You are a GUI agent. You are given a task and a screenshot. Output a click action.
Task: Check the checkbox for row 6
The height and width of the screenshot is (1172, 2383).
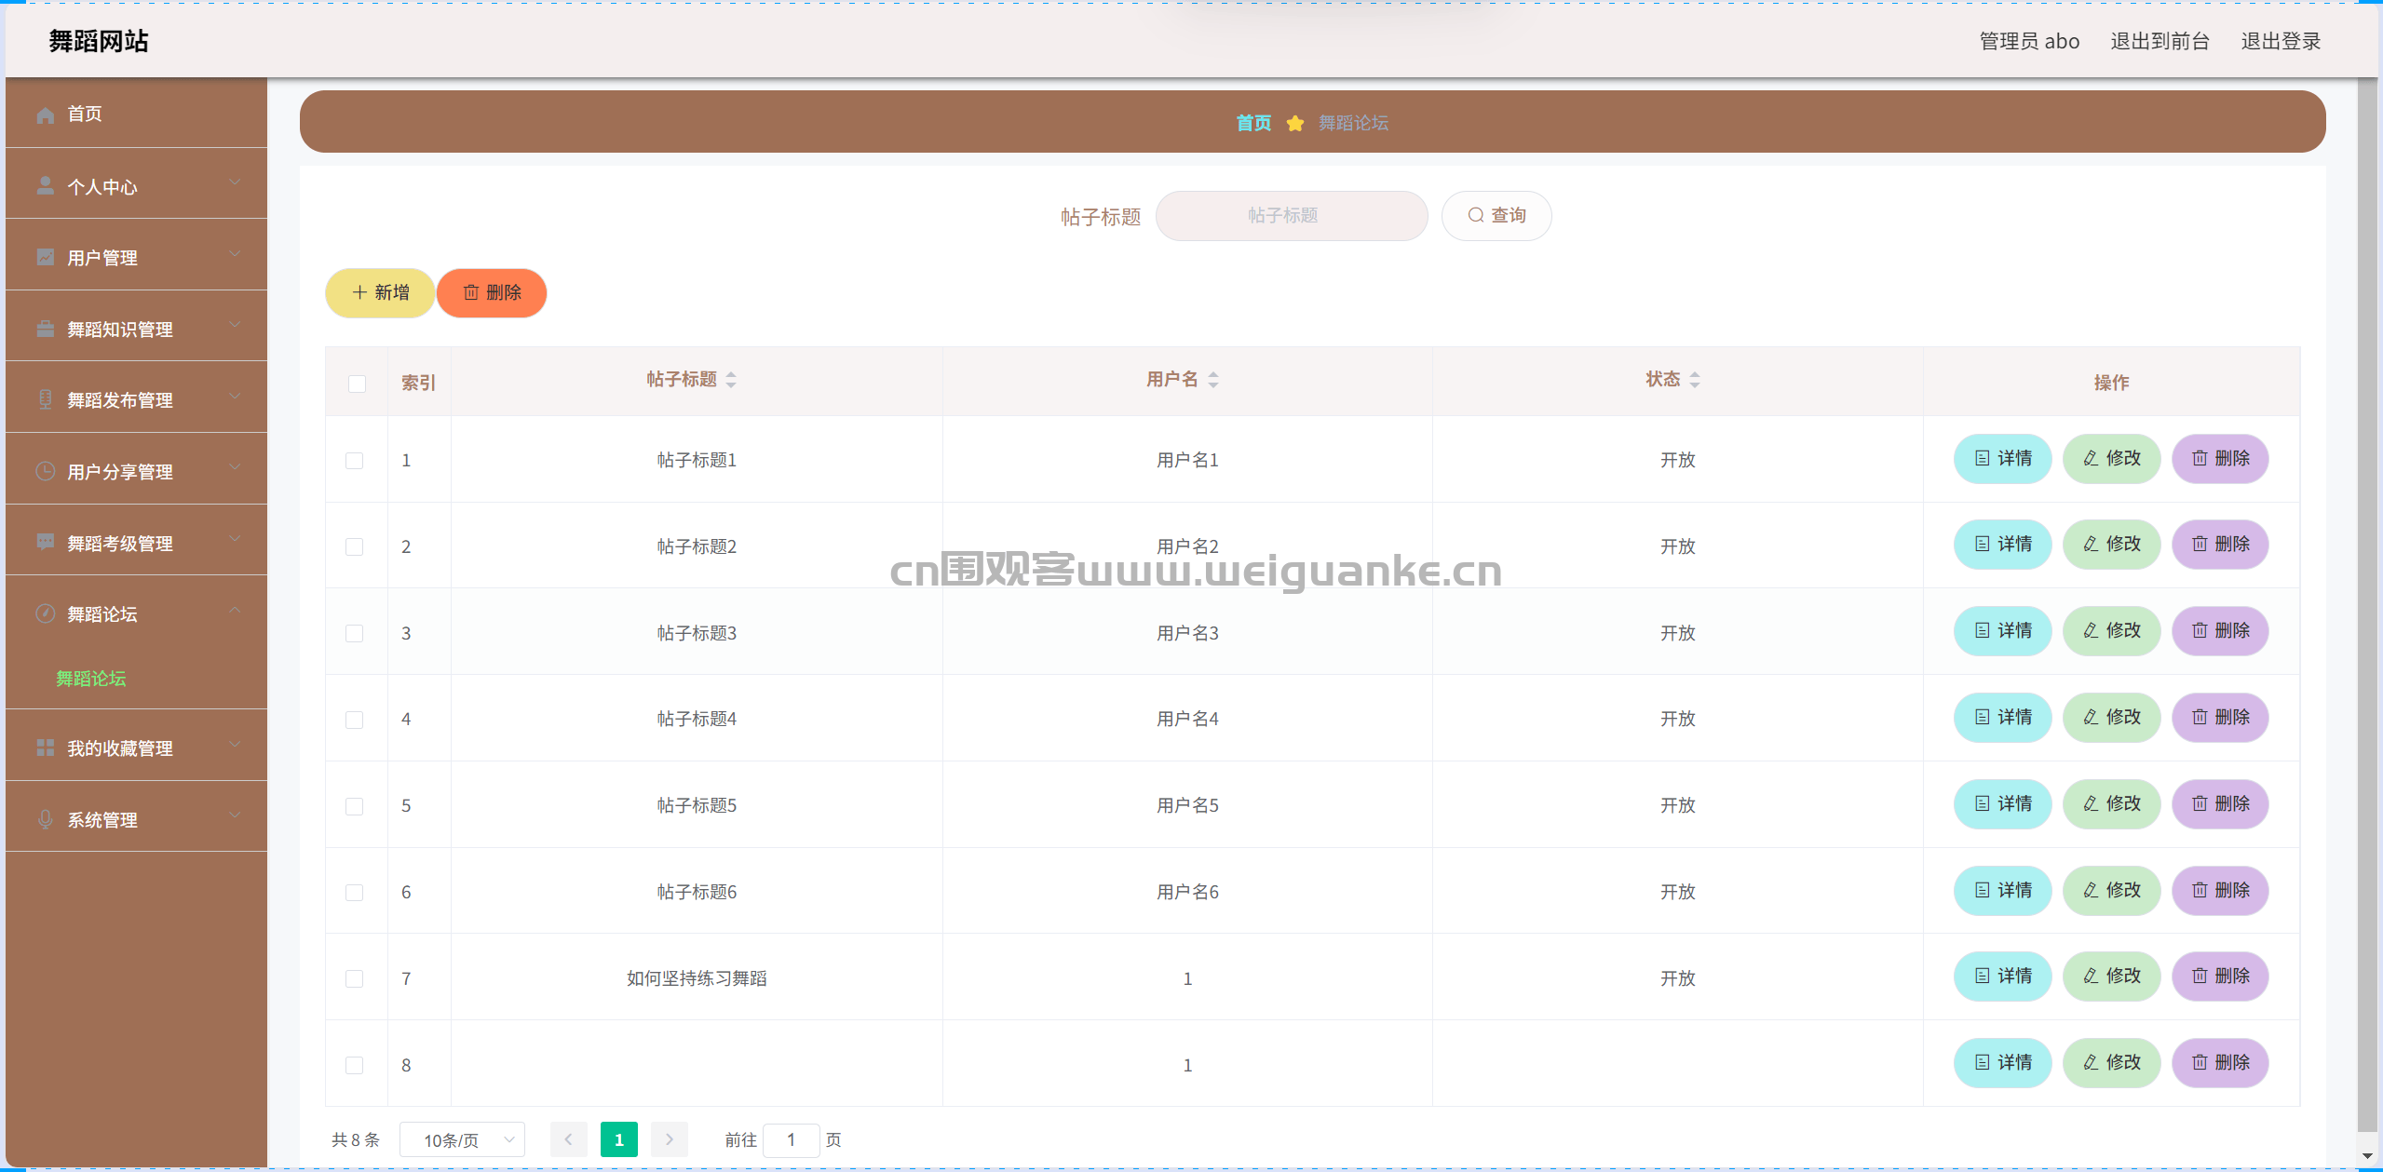point(354,893)
